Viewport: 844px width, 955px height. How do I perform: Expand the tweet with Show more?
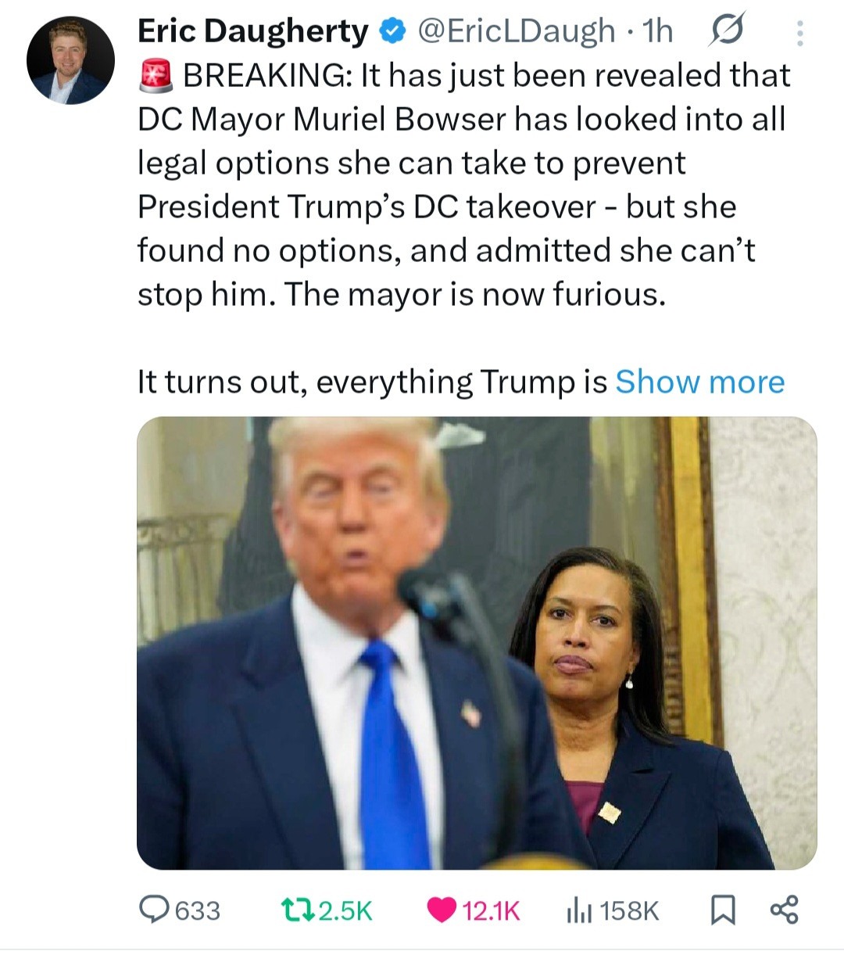click(700, 382)
